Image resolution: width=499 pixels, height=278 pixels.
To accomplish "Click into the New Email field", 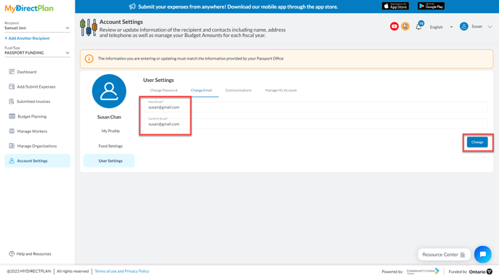I will 316,107.
